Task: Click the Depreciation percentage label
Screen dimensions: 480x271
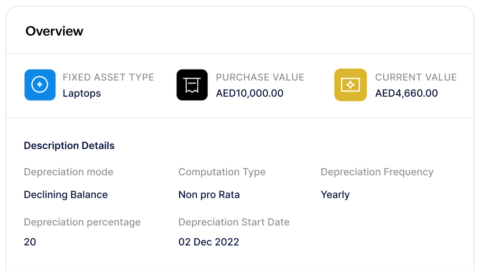Action: tap(82, 222)
